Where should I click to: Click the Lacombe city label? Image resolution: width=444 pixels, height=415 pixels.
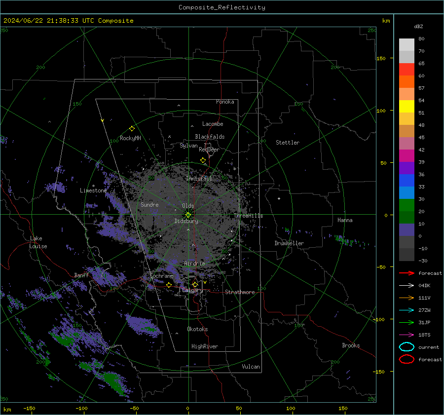tap(213, 124)
